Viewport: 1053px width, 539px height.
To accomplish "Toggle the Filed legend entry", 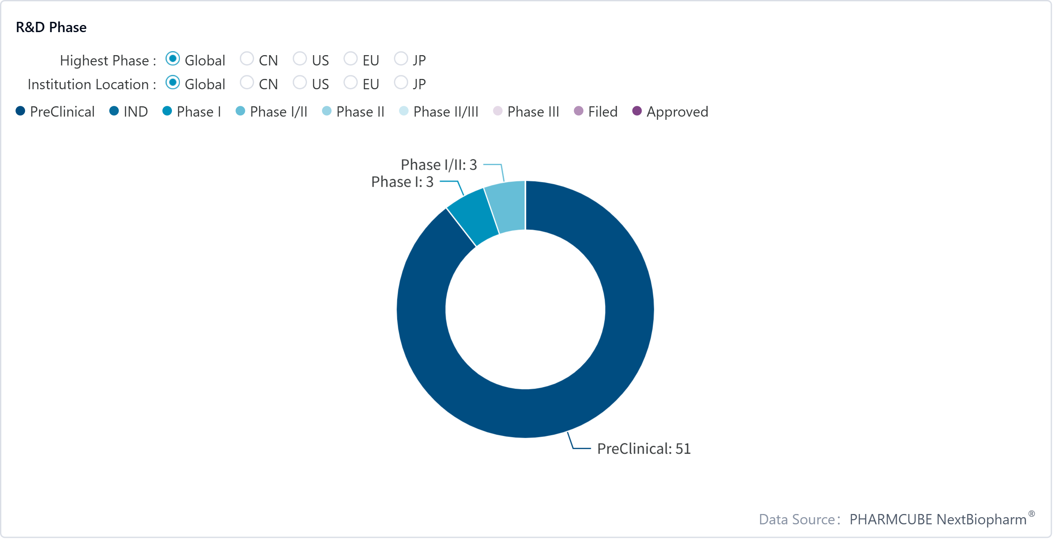I will tap(579, 111).
